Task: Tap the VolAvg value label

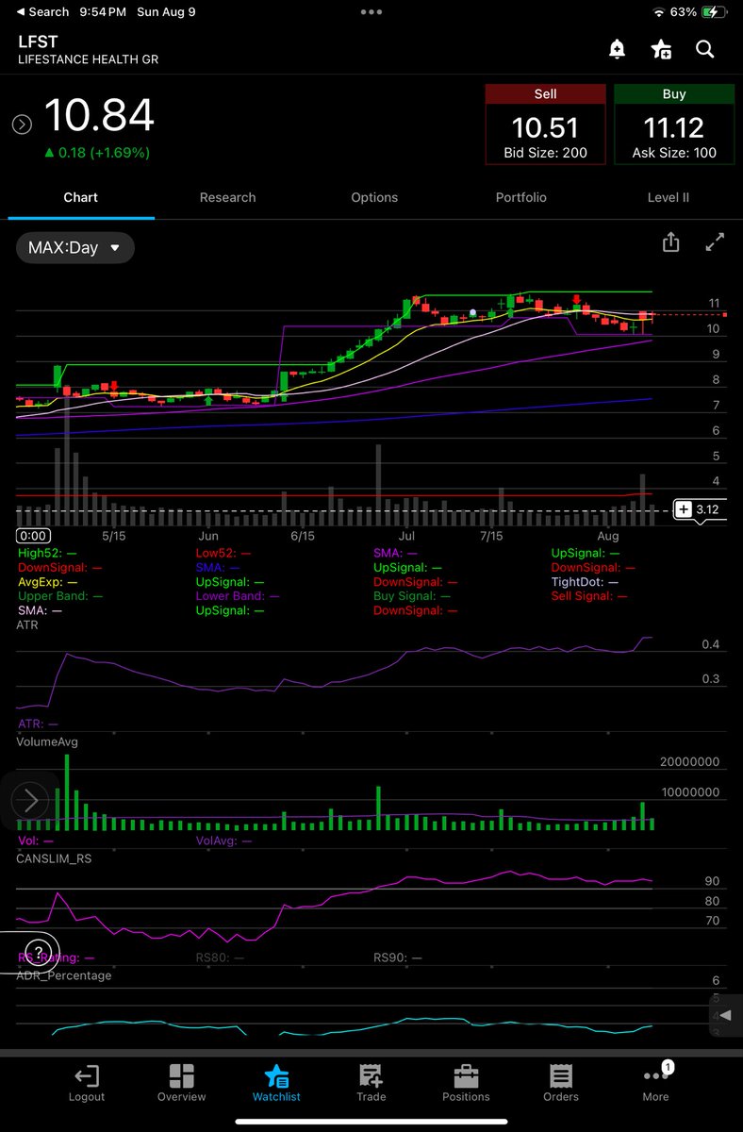Action: point(223,840)
